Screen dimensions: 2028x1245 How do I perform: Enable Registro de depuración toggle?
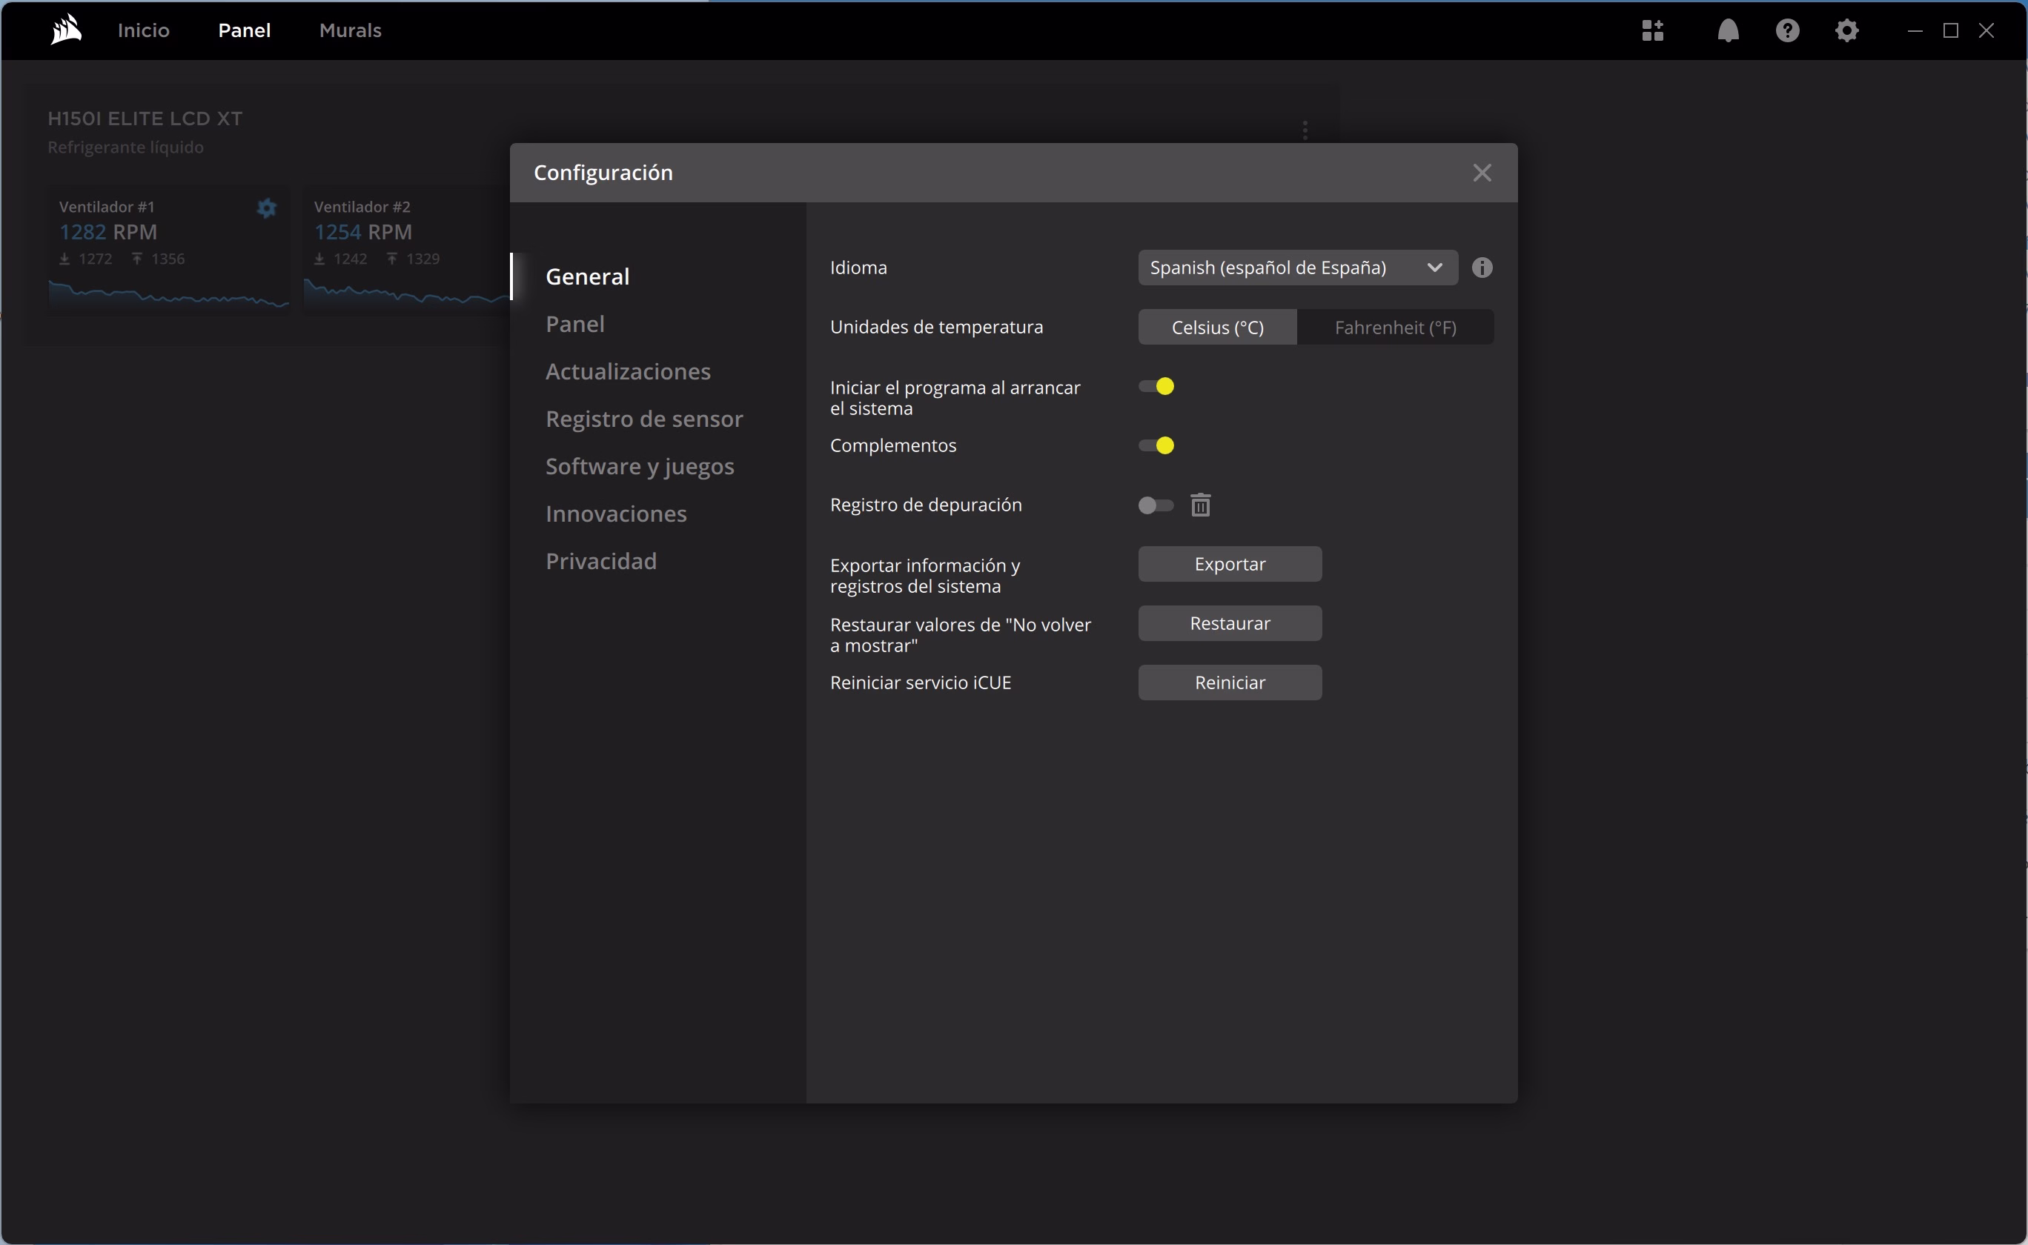click(x=1156, y=505)
